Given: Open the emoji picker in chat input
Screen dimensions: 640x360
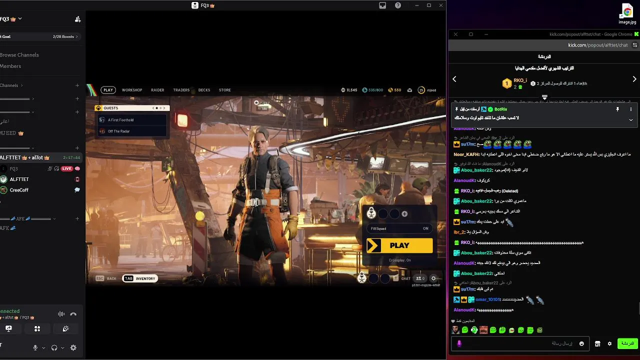Looking at the screenshot, I should pyautogui.click(x=581, y=343).
